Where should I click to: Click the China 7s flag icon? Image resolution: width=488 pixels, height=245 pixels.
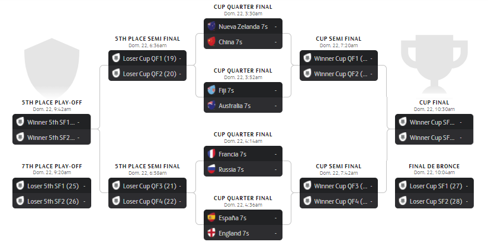tap(211, 41)
